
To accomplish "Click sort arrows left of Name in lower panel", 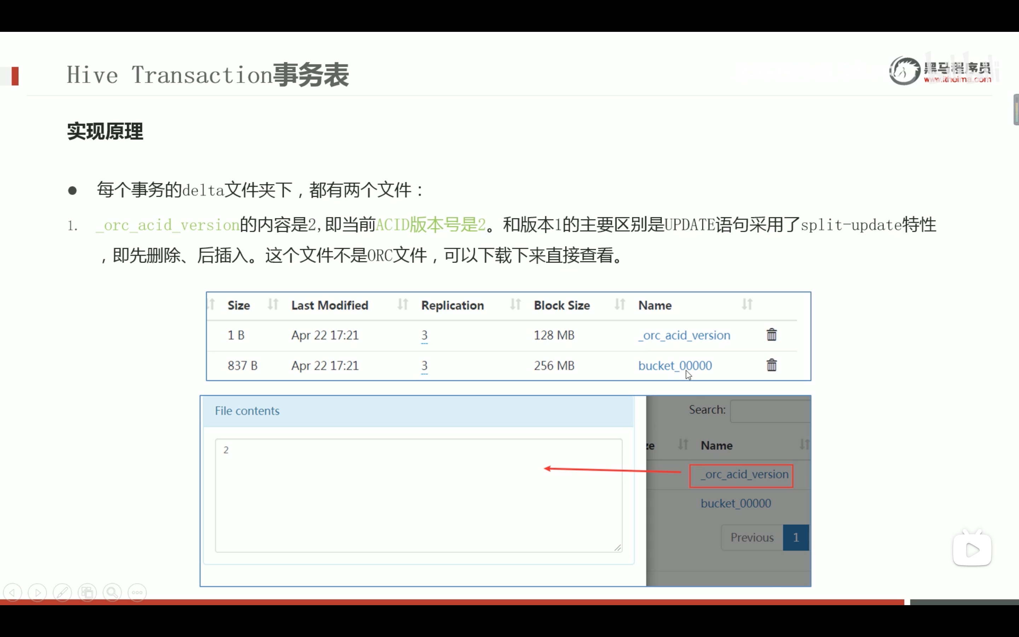I will coord(683,444).
